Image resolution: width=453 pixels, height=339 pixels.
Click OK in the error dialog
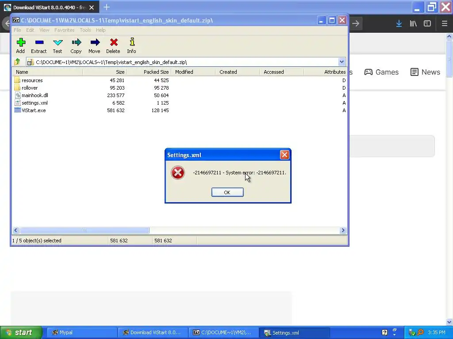tap(227, 192)
